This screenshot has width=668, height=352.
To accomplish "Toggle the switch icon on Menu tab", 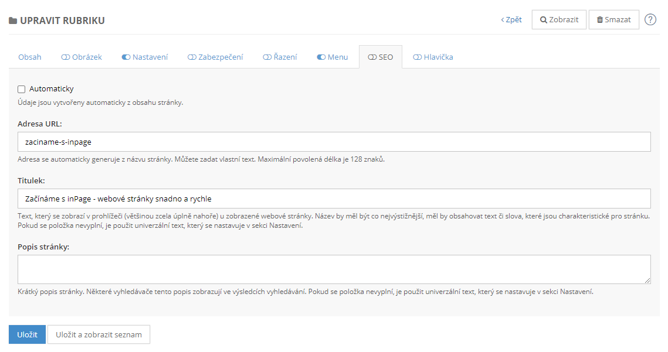I will [321, 57].
